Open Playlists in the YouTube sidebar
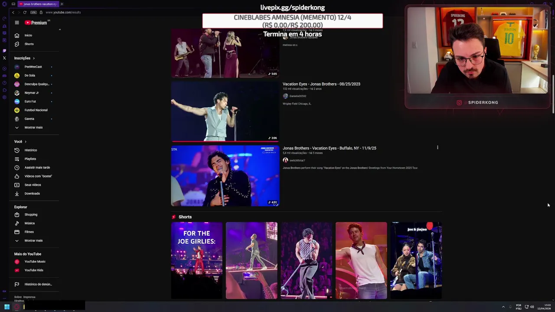This screenshot has height=312, width=555. 30,159
